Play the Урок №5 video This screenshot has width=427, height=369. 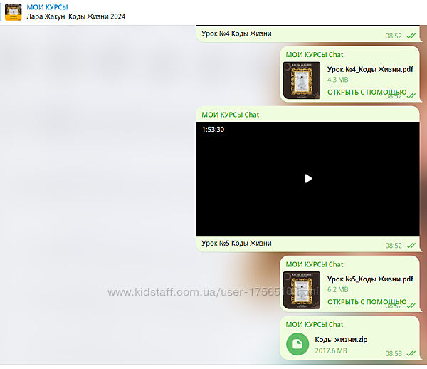tap(307, 178)
